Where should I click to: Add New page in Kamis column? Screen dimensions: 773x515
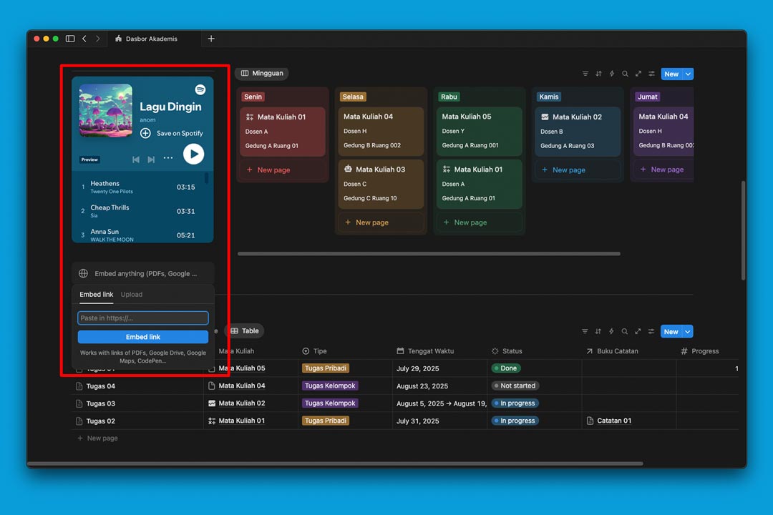coord(578,170)
